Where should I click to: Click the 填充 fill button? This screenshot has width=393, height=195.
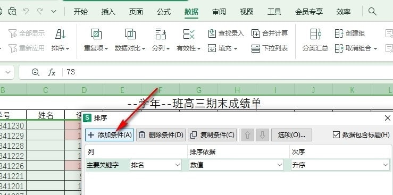222,48
